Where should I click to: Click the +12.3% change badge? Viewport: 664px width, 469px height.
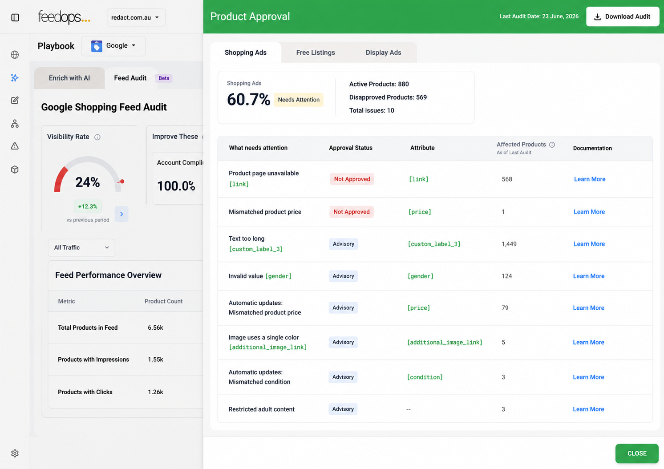[x=88, y=206]
